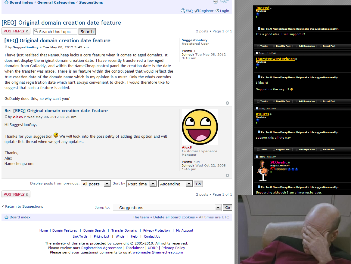Viewport: 351px width, 264px height.
Task: Open the Jump to Suggestions dropdown
Action: pyautogui.click(x=167, y=208)
